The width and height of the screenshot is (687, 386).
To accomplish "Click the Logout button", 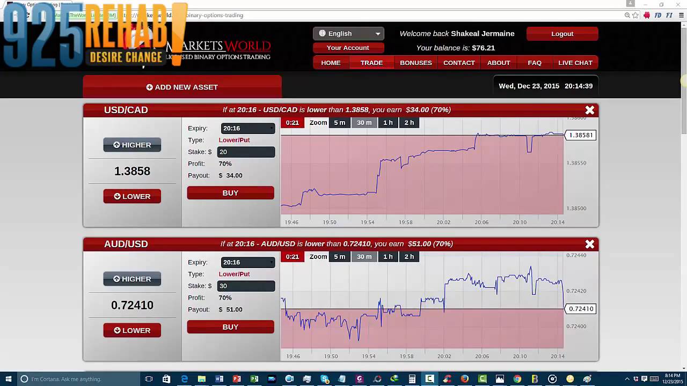I will (562, 34).
